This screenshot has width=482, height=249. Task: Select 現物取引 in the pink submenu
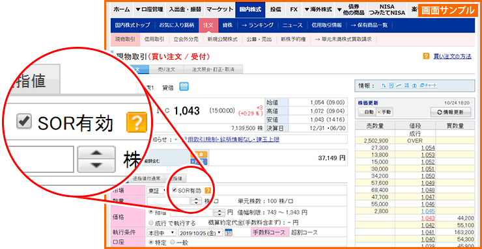125,39
